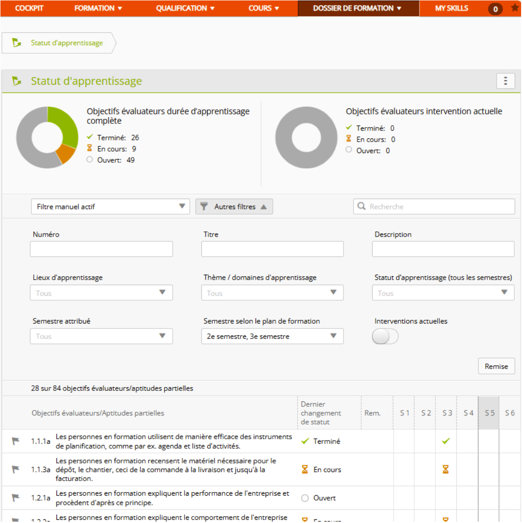The image size is (522, 523).
Task: Expand Statut d'apprentissage (tous les semestres) dropdown
Action: (x=443, y=293)
